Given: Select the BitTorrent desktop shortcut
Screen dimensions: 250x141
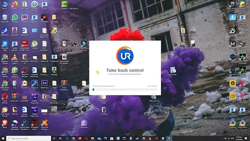Looking at the screenshot, I should coord(84,124).
